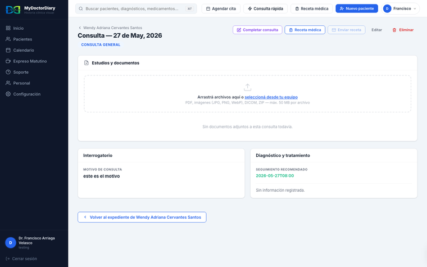Screen dimensions: 427x267
Task: Click the Interrogatorio card heading
Action: 98,156
